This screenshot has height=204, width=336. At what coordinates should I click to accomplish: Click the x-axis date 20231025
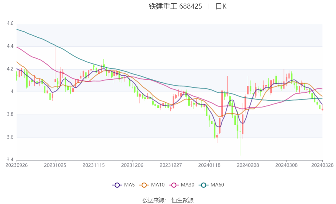pyautogui.click(x=55, y=165)
